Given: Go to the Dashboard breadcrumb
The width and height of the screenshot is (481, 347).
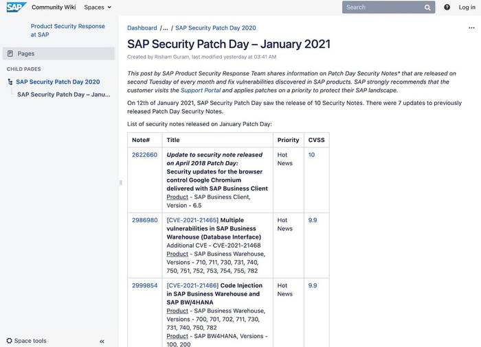Looking at the screenshot, I should [x=142, y=28].
